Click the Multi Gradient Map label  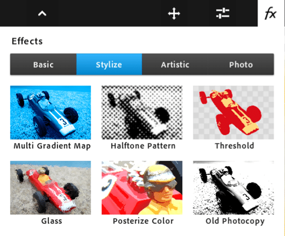click(x=52, y=146)
